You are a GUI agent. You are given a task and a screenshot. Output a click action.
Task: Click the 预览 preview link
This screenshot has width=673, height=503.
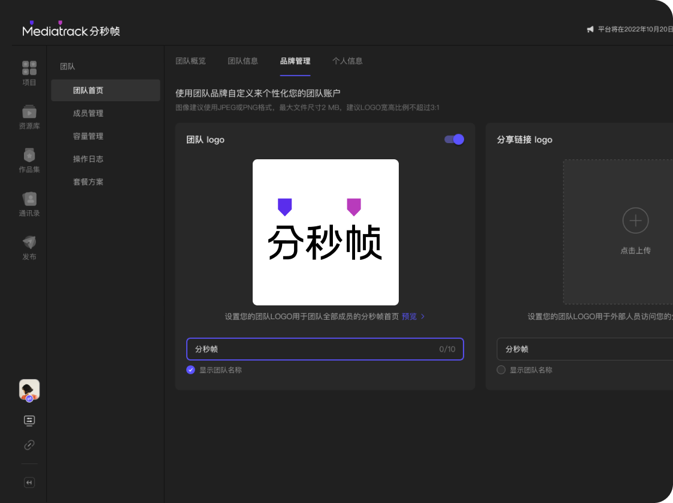(410, 316)
